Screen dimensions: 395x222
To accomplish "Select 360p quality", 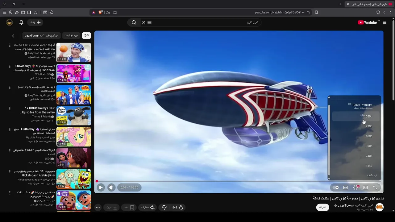I will (x=355, y=146).
